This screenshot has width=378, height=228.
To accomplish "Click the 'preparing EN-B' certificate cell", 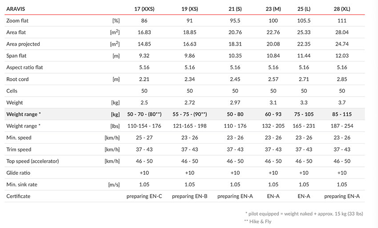I will [x=190, y=196].
